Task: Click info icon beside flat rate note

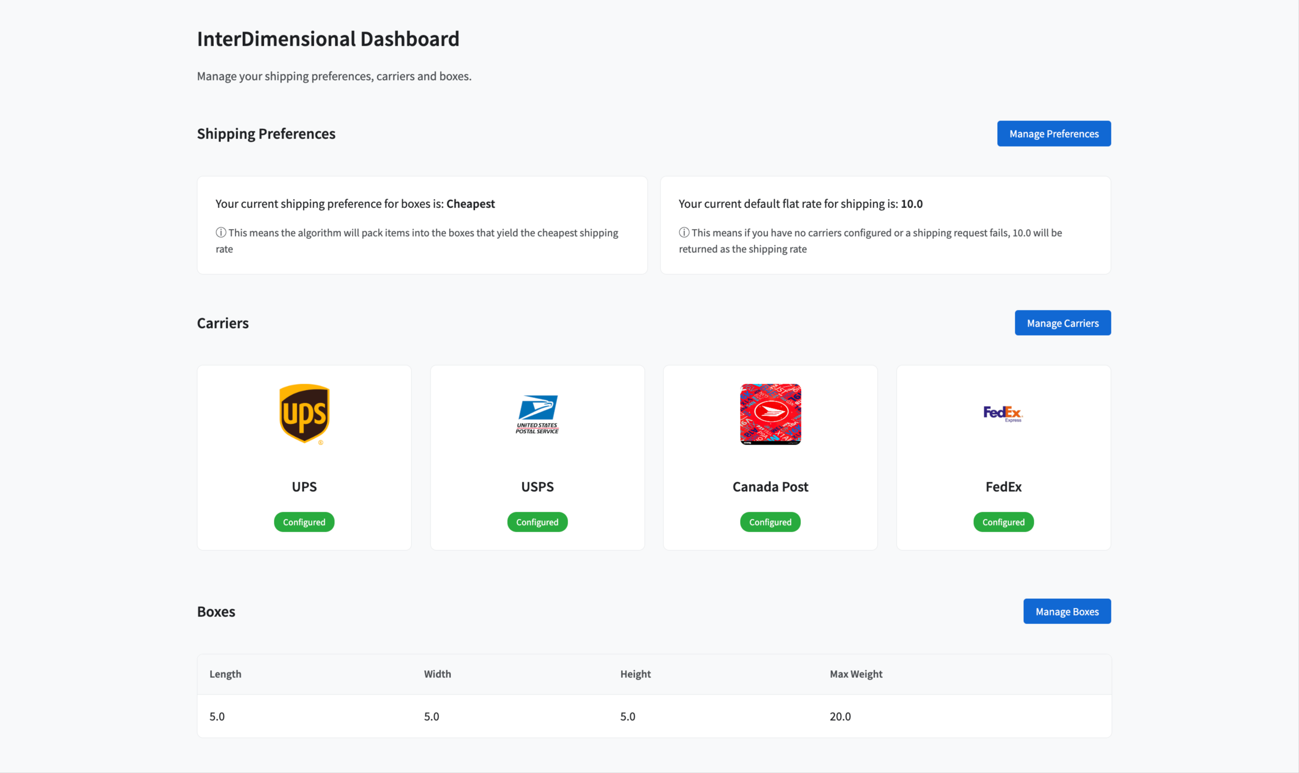Action: tap(684, 232)
